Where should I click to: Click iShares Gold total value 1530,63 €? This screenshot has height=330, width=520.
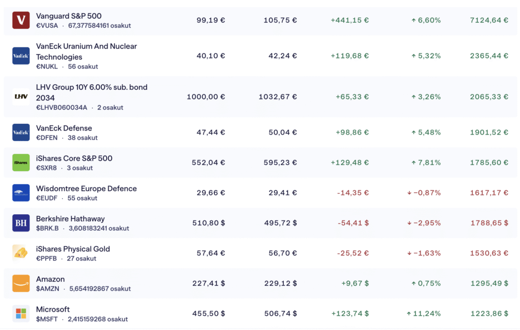(x=489, y=253)
